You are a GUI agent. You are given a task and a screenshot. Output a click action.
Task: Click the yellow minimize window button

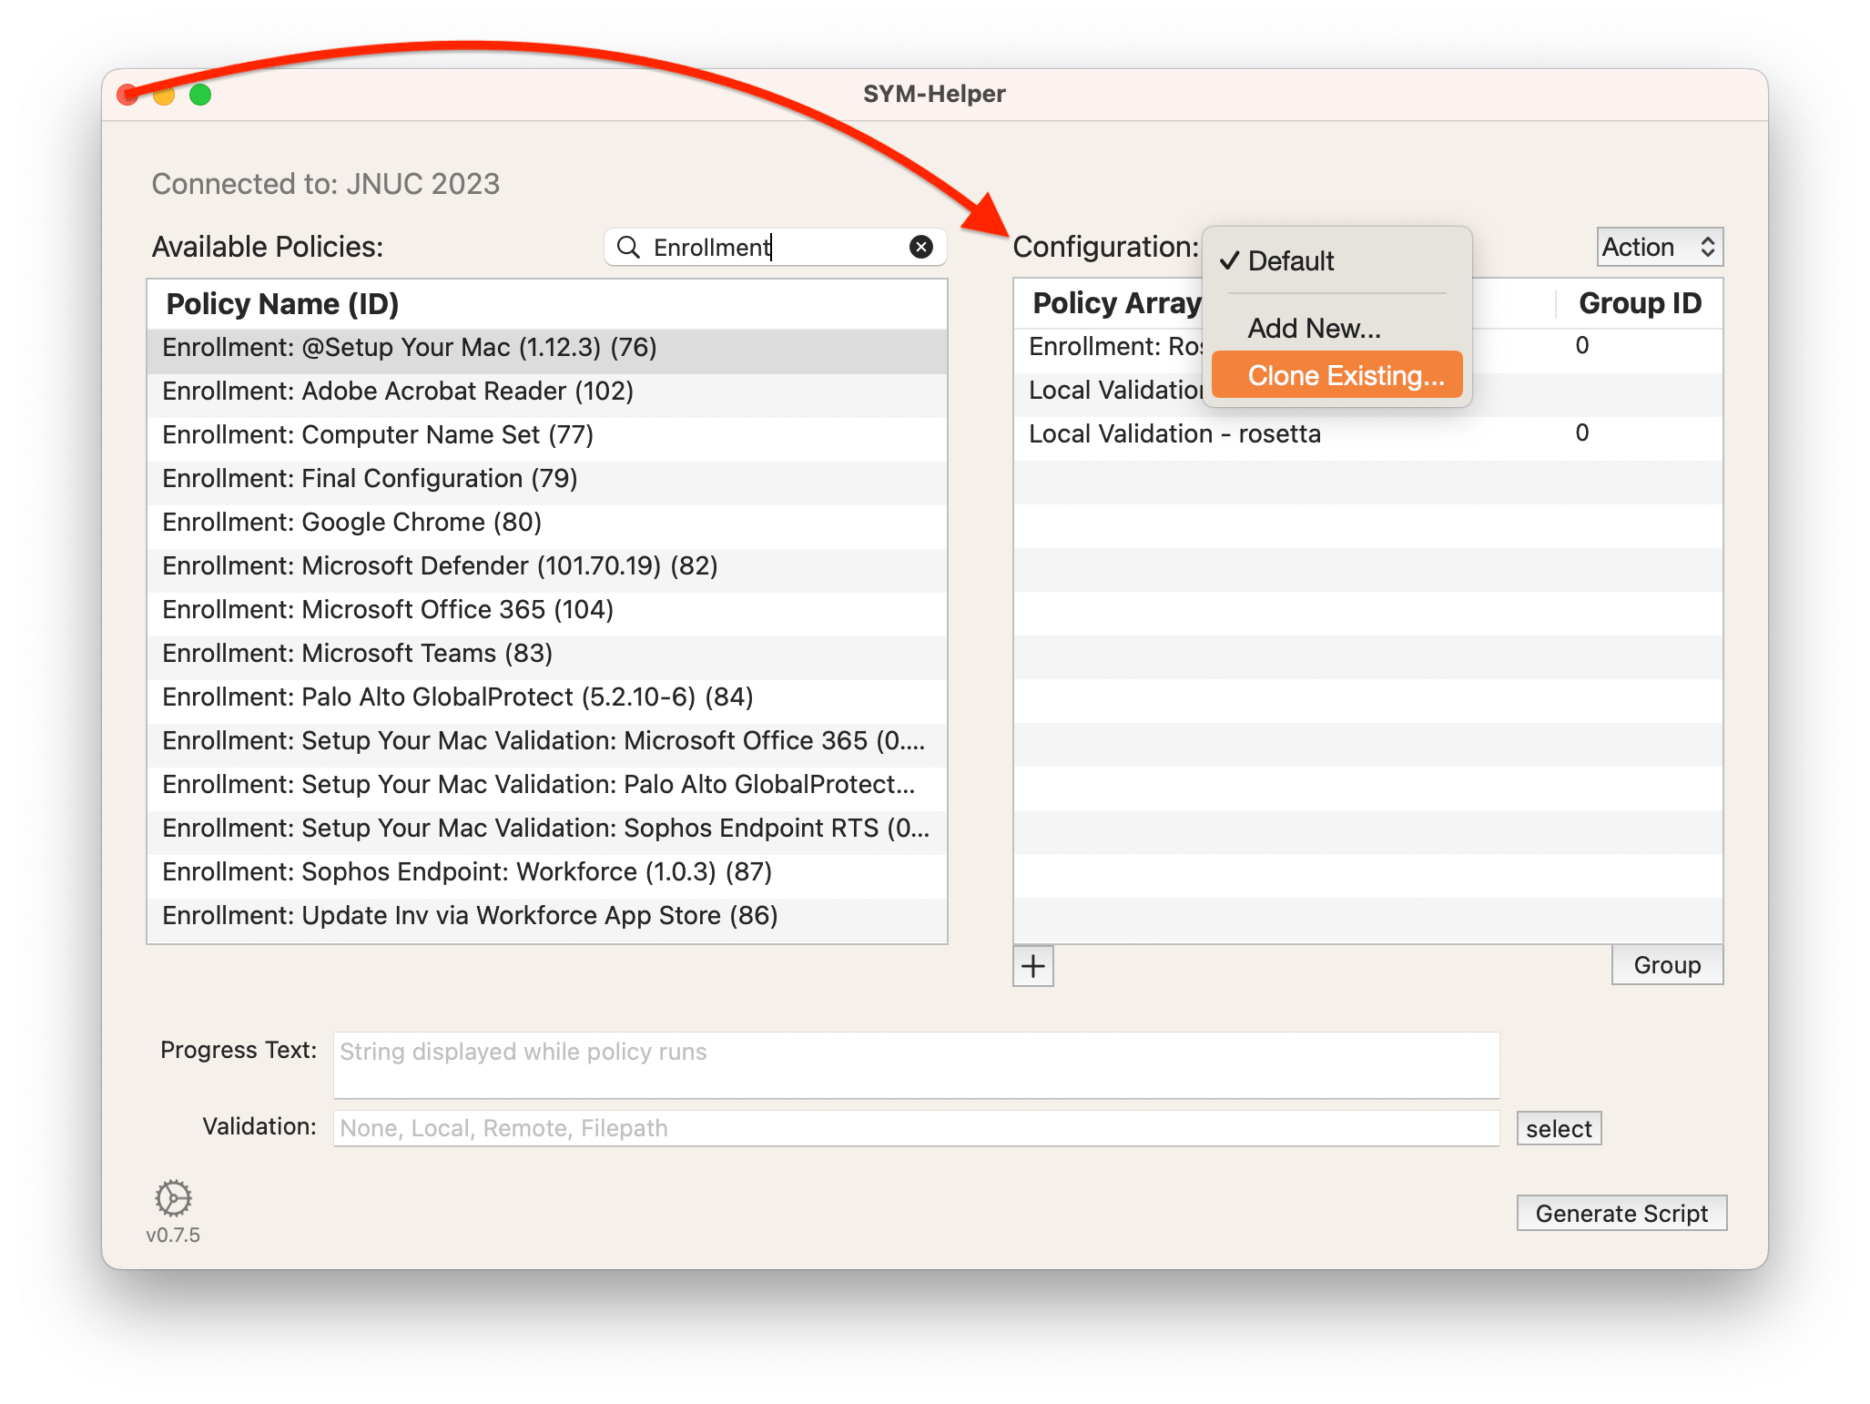pyautogui.click(x=164, y=95)
